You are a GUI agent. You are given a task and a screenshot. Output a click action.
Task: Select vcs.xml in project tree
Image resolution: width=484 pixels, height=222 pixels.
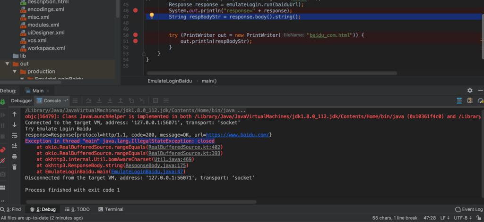pos(37,41)
